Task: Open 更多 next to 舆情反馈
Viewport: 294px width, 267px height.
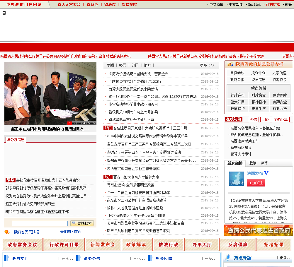Action: pyautogui.click(x=210, y=259)
